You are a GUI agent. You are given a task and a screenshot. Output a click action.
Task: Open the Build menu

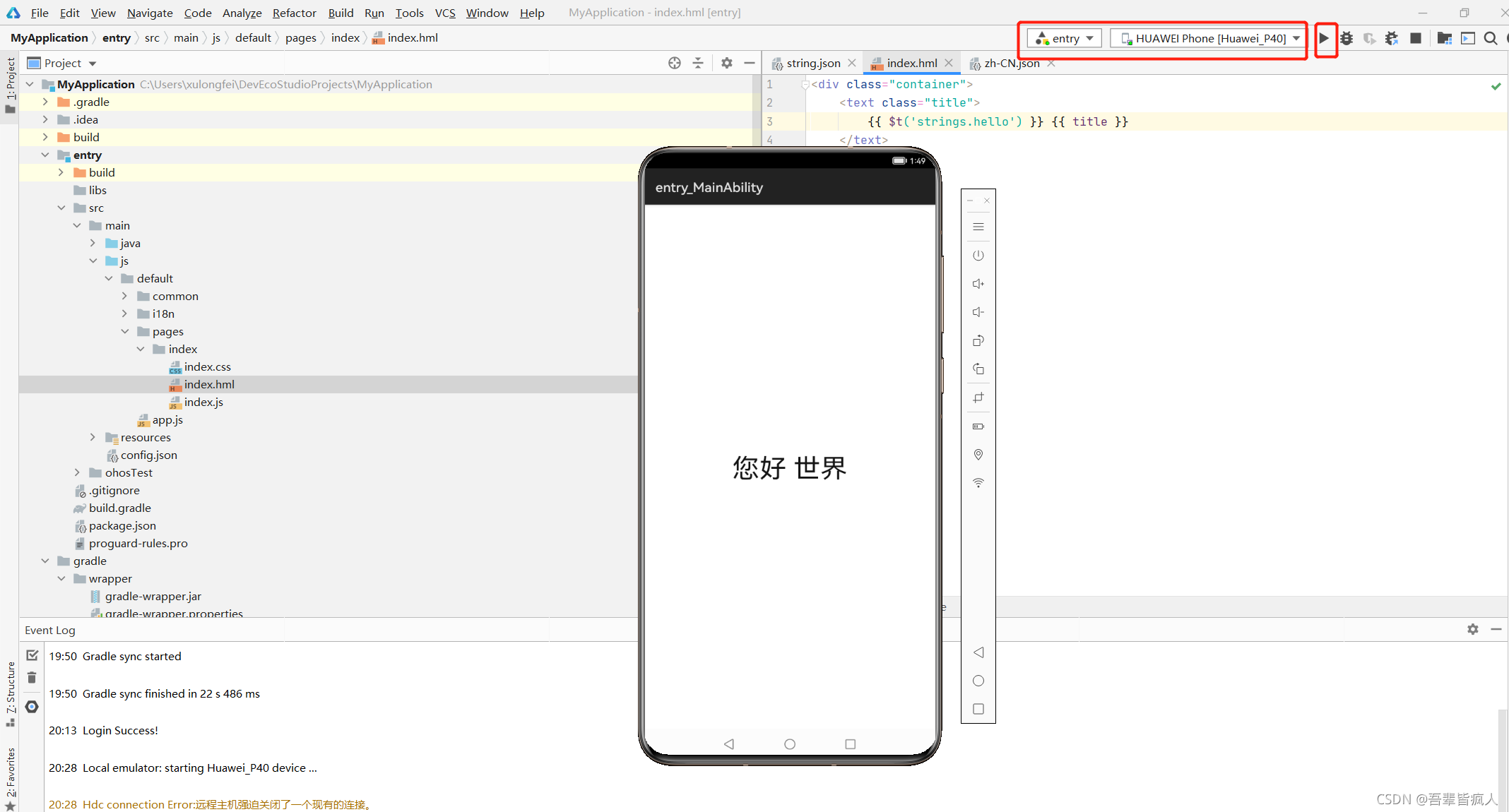coord(341,13)
